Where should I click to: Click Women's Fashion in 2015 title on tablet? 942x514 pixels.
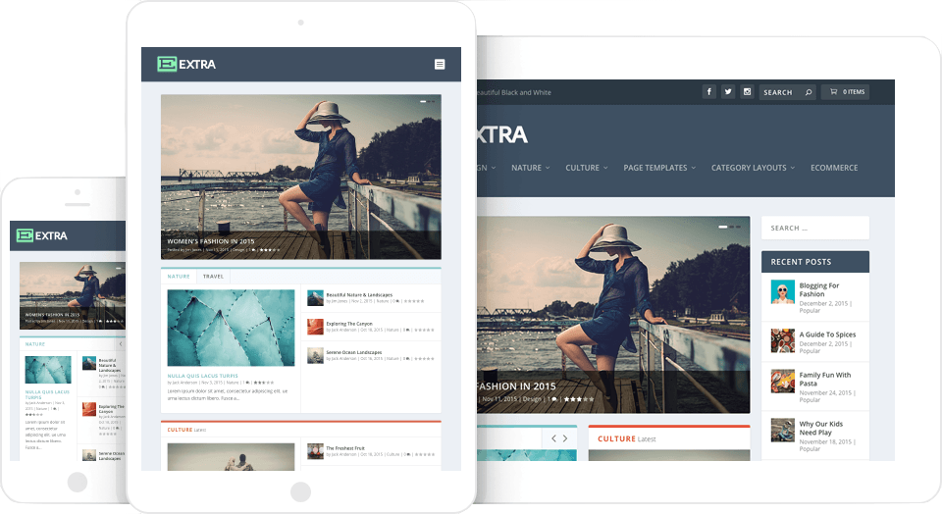211,241
